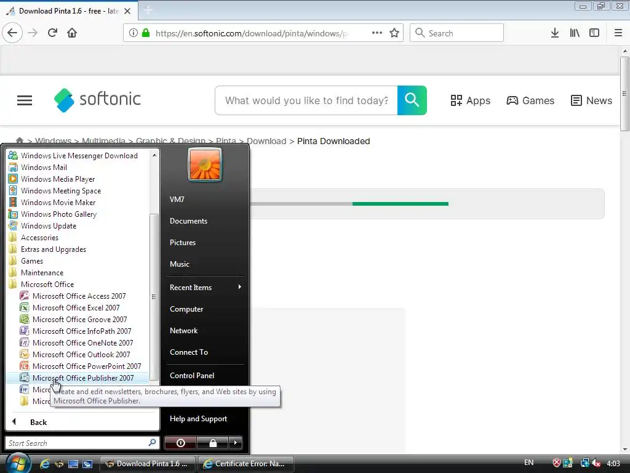Open the Softonic site hamburger menu
The height and width of the screenshot is (473, 630).
pos(25,100)
